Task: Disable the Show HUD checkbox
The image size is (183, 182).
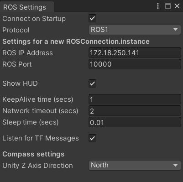Action: [93, 83]
